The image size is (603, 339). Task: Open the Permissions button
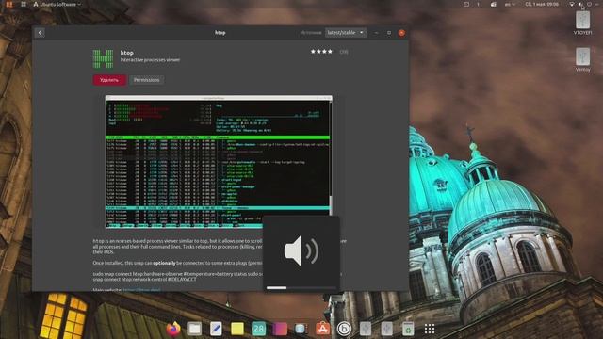pos(147,80)
